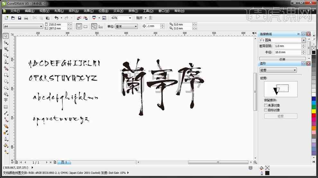Viewport: 318px width, 178px height.
Task: Open the 排列(A) menu
Action: [x=74, y=11]
